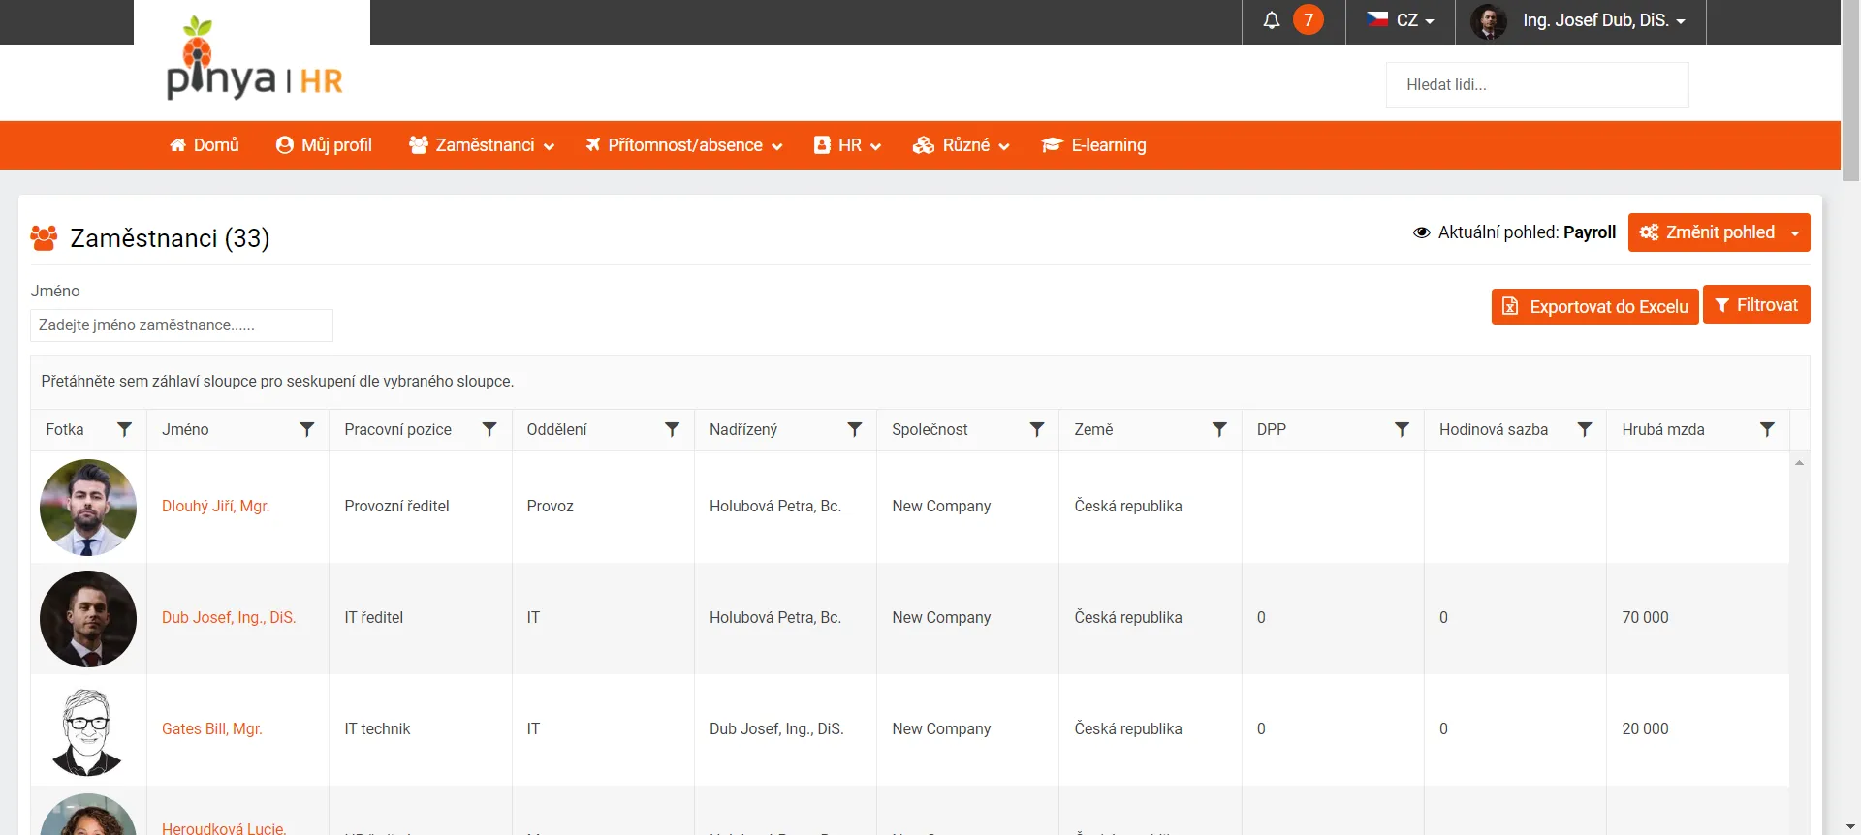
Task: Click the Excel file icon on export button
Action: 1510,307
